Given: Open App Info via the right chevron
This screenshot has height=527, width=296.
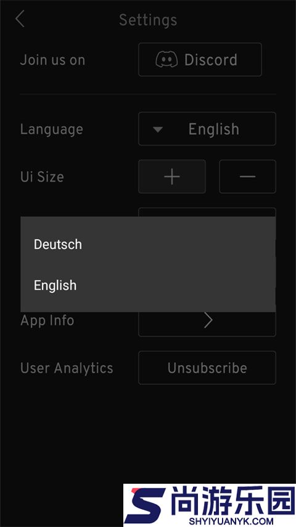Looking at the screenshot, I should click(208, 320).
